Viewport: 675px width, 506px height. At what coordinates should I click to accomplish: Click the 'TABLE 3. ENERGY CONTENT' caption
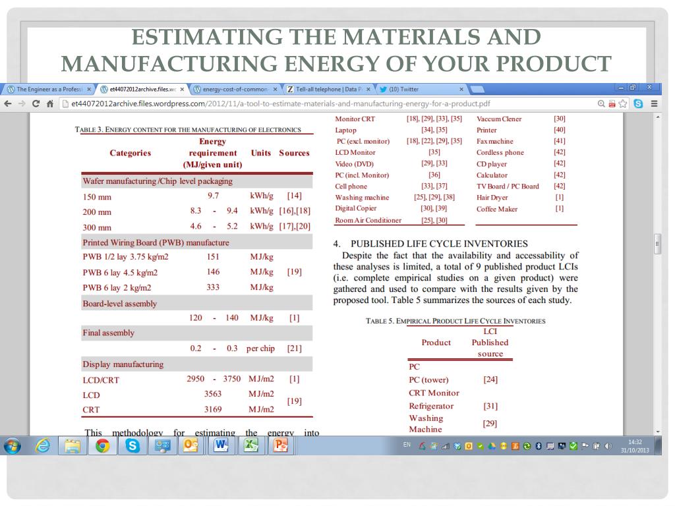click(188, 130)
